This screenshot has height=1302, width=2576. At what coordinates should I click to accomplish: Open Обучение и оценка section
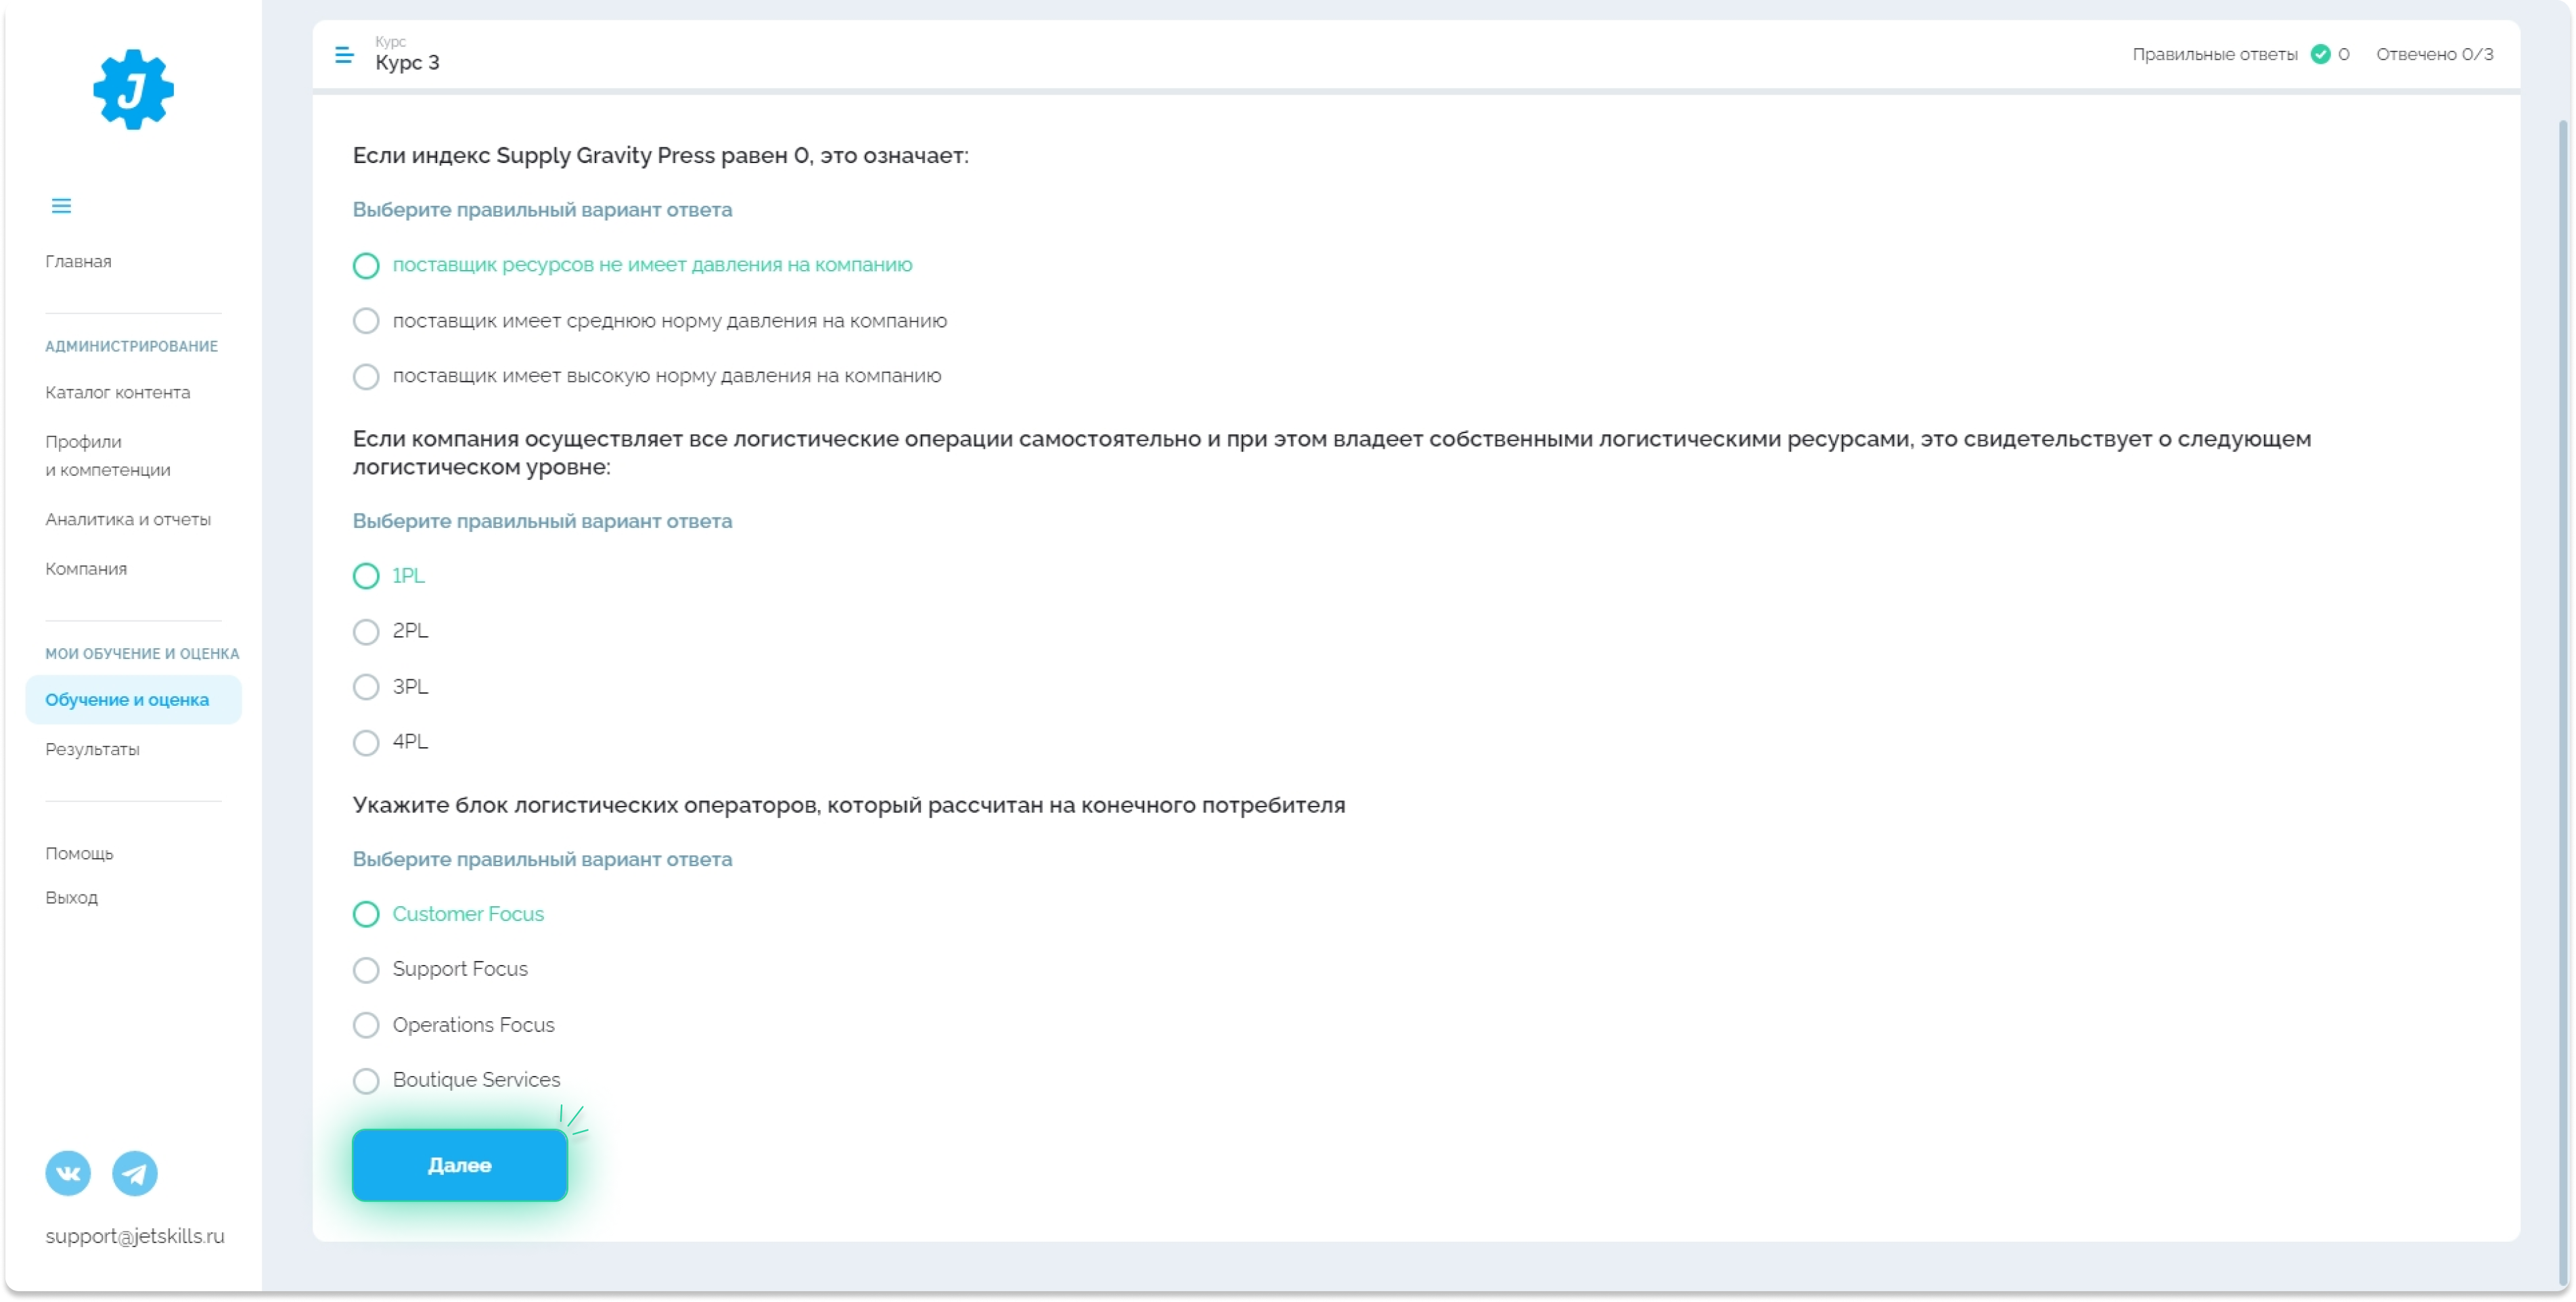click(134, 700)
